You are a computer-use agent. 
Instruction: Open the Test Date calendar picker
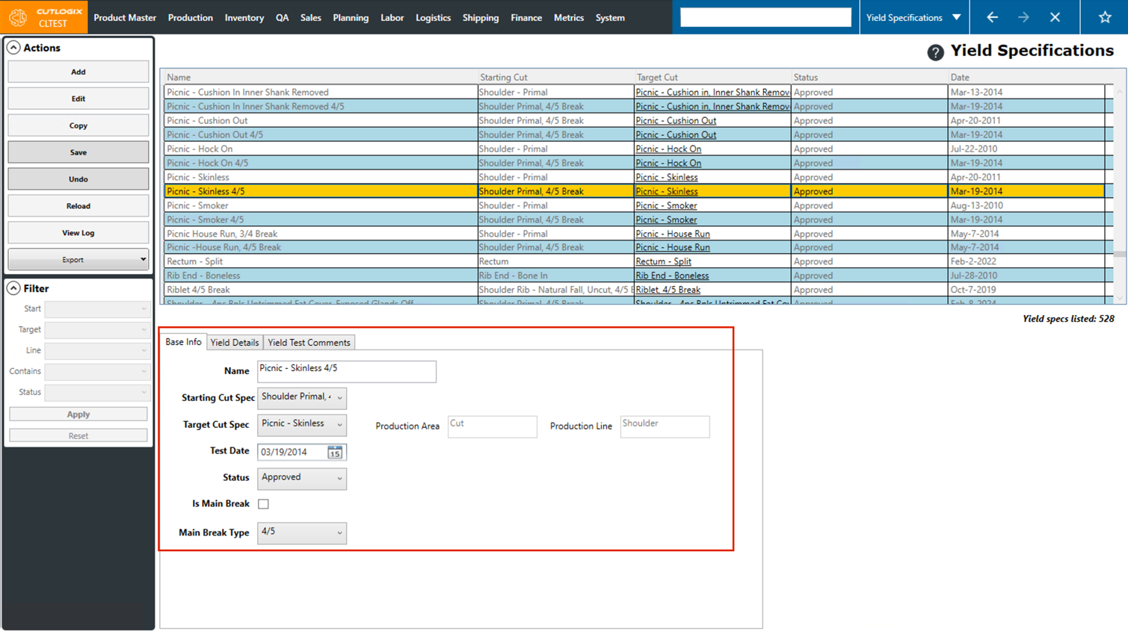(x=335, y=453)
